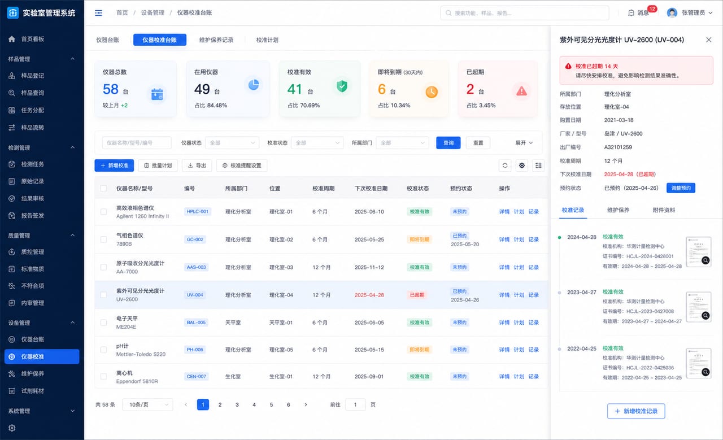Click the 不符合项 sidebar icon
This screenshot has width=723, height=440.
tap(12, 286)
